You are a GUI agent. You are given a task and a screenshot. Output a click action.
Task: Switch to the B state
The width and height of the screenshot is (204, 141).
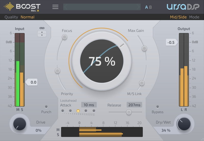click(x=150, y=7)
